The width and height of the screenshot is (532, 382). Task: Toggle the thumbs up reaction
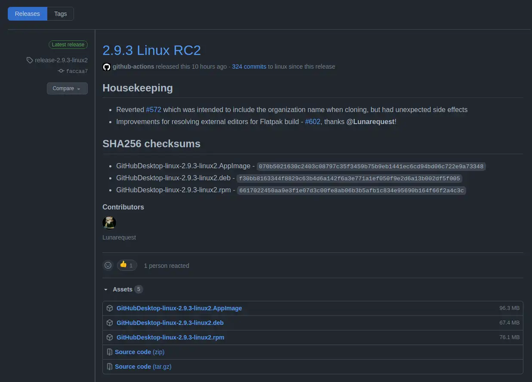pos(127,265)
